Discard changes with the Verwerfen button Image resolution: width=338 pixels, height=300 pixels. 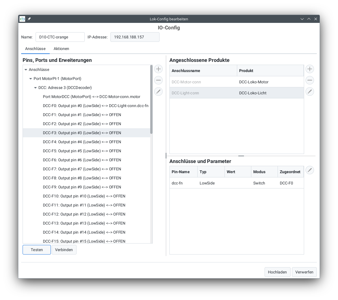304,272
